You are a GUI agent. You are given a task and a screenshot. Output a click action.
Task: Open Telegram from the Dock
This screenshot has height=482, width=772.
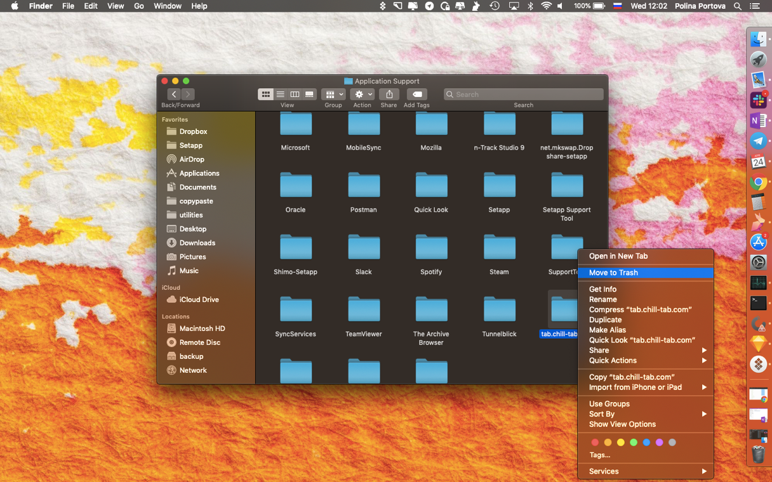[x=758, y=141]
